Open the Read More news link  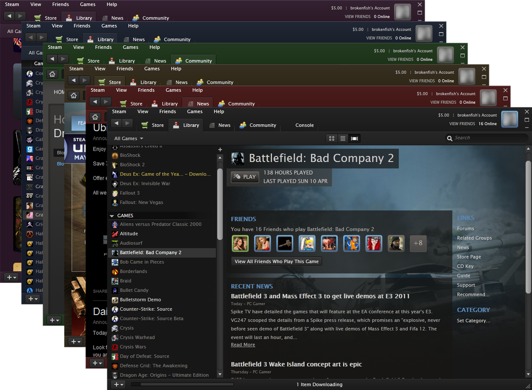[x=243, y=345]
